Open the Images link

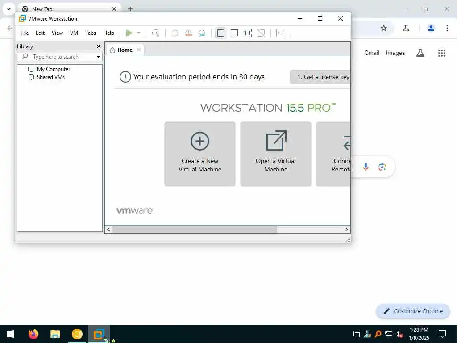[x=395, y=53]
